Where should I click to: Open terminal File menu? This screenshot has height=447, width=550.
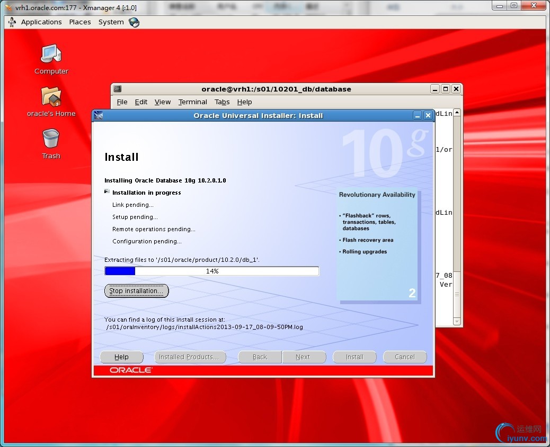[122, 102]
